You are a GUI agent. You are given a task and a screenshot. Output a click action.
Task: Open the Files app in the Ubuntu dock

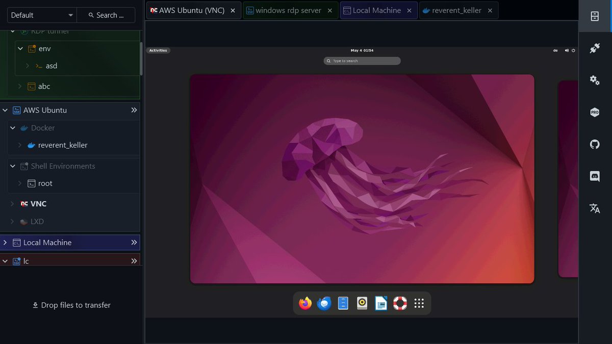[343, 304]
